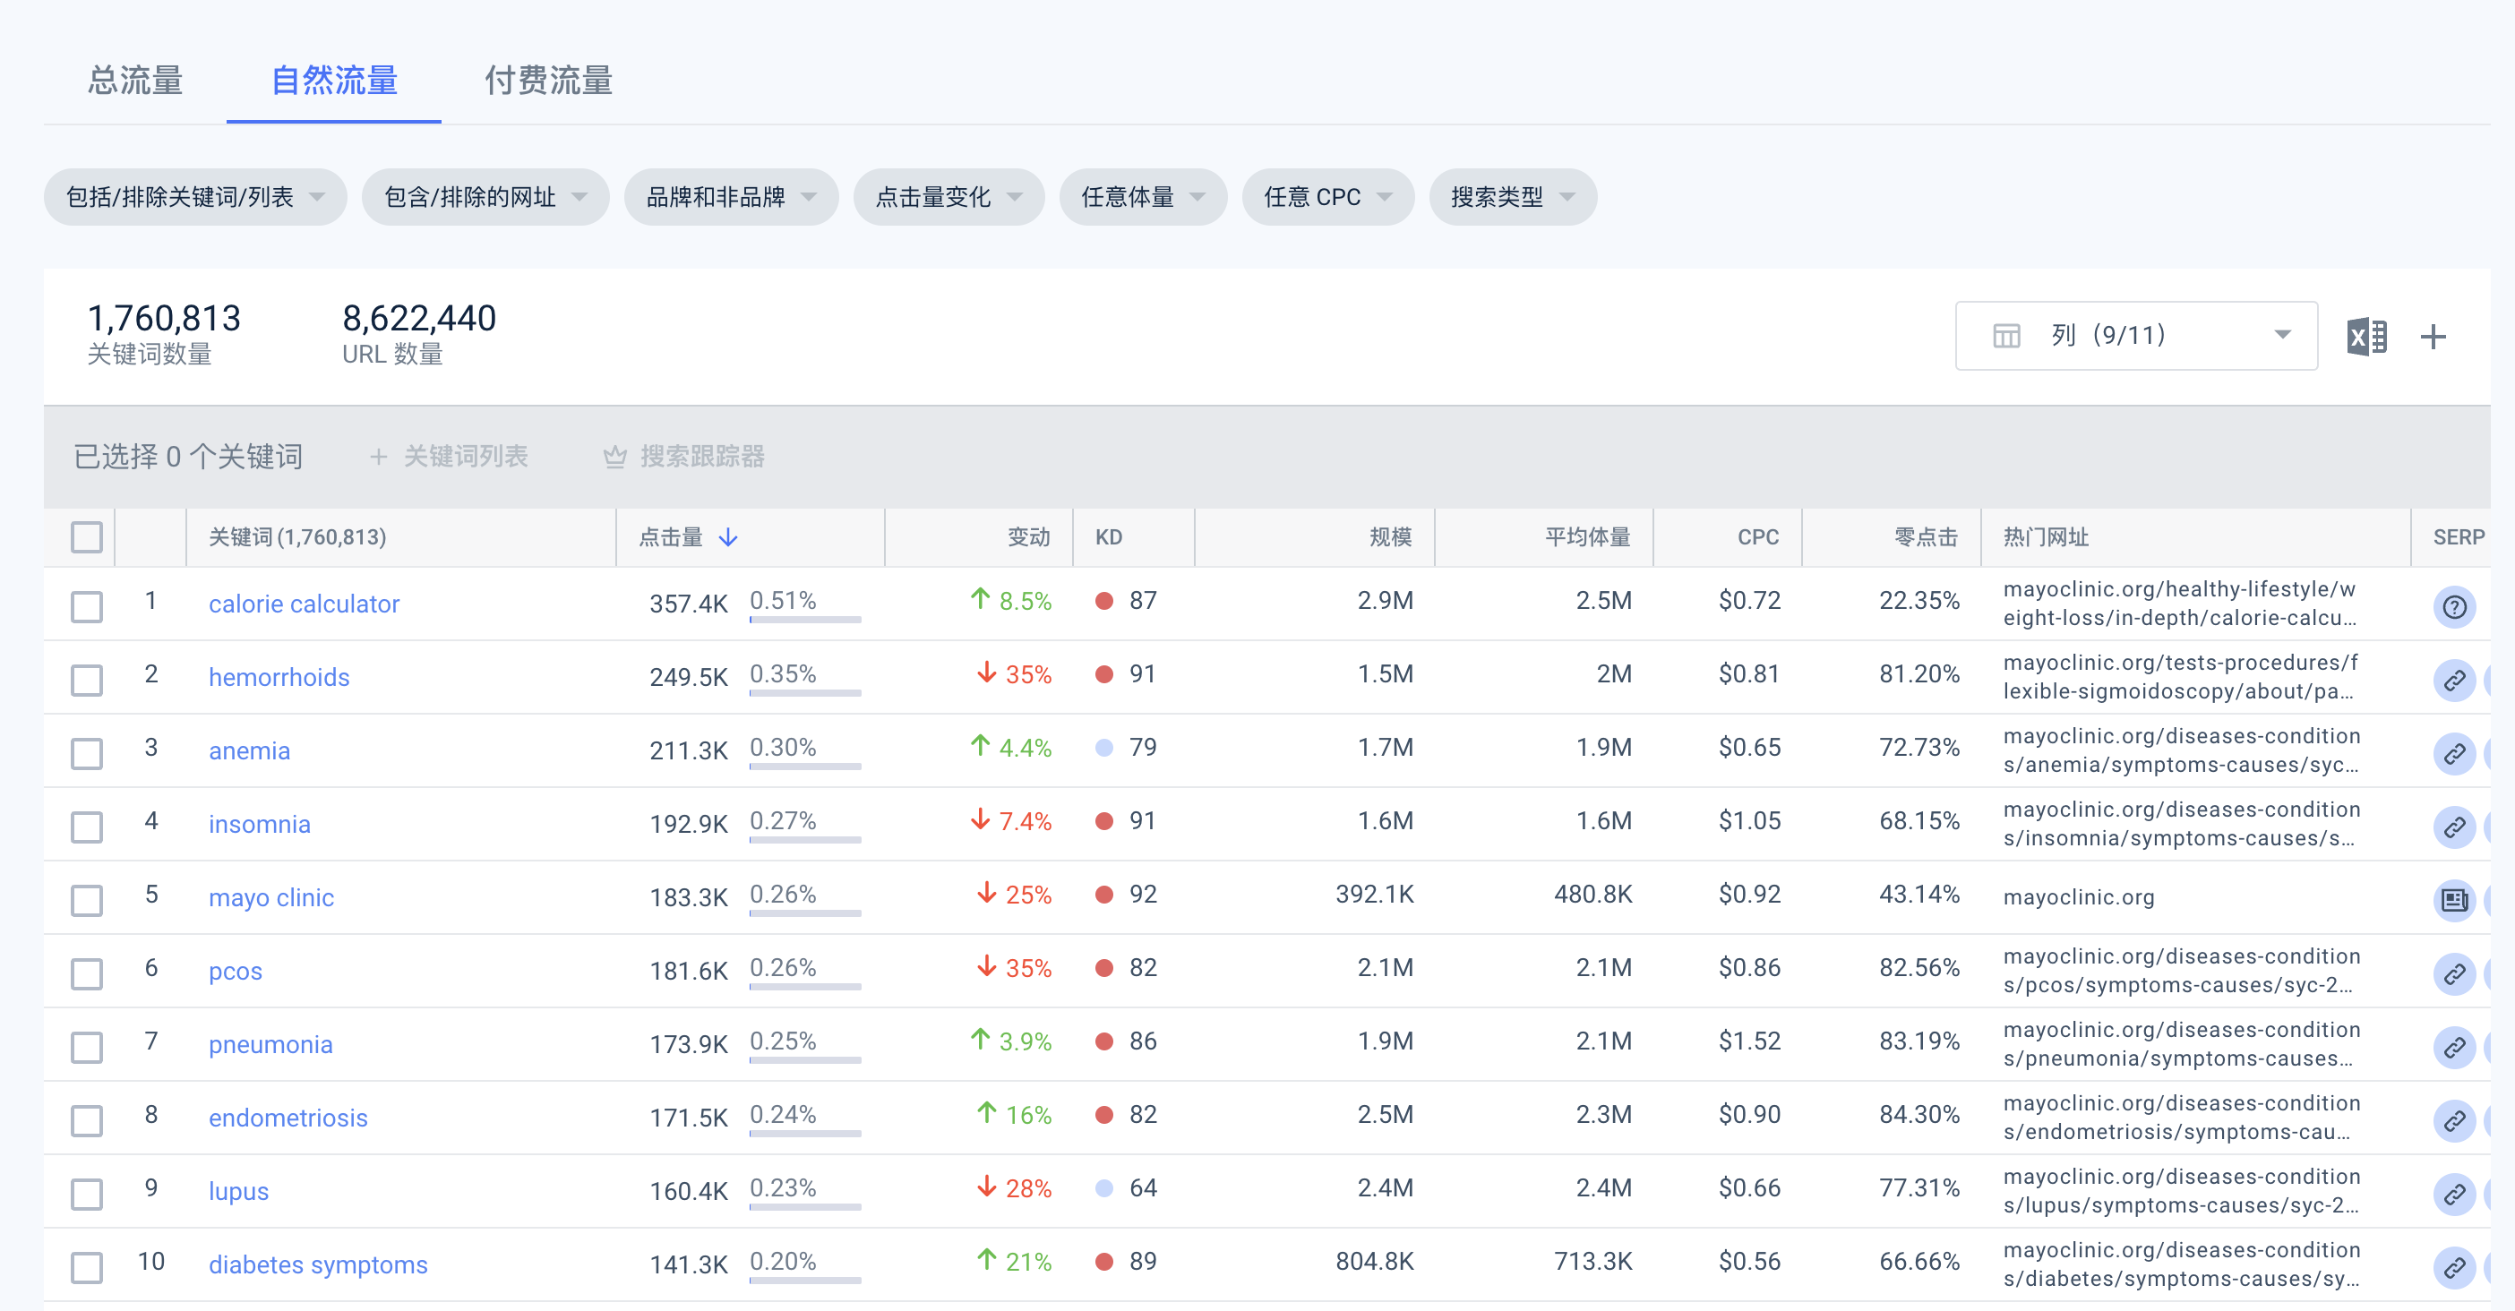2515x1311 pixels.
Task: Open the calorie calculator keyword link
Action: click(x=304, y=604)
